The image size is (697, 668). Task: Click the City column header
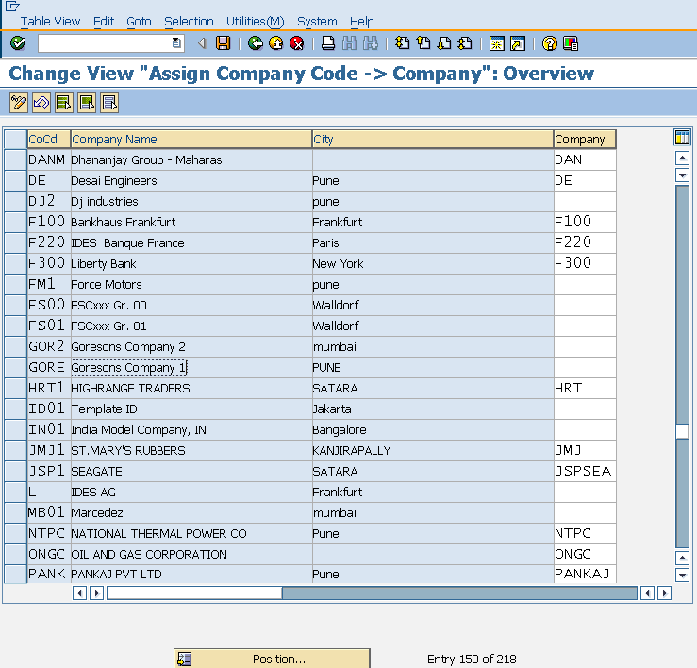433,140
